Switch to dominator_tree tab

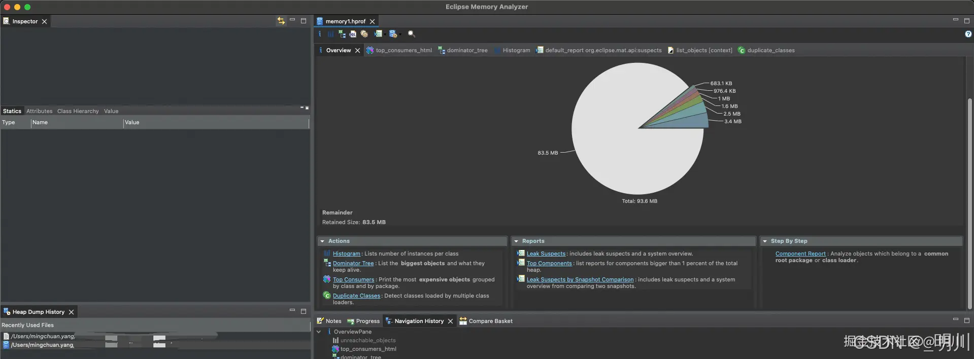[462, 50]
